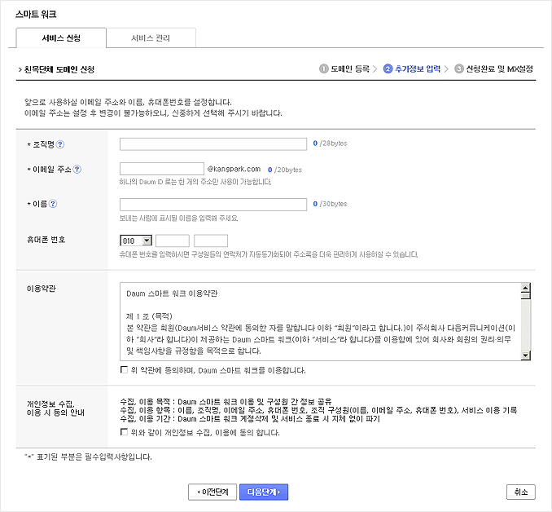Open help icon next to 이름
The image size is (552, 512).
[53, 204]
